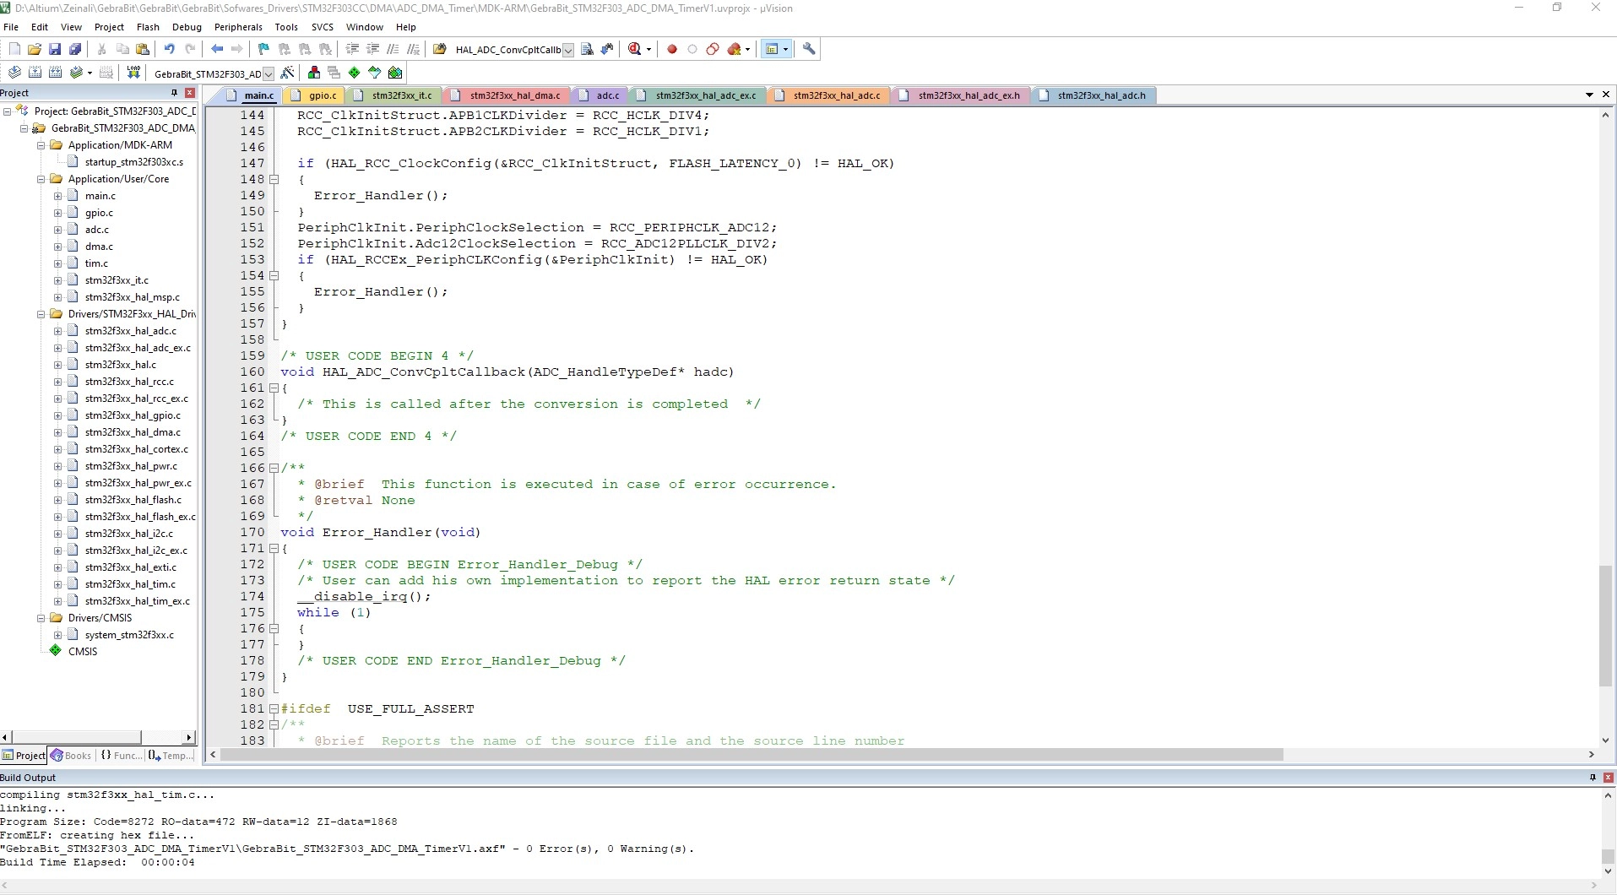Screen dimensions: 1617x895
Task: Select tim.c in the project tree
Action: 95,263
